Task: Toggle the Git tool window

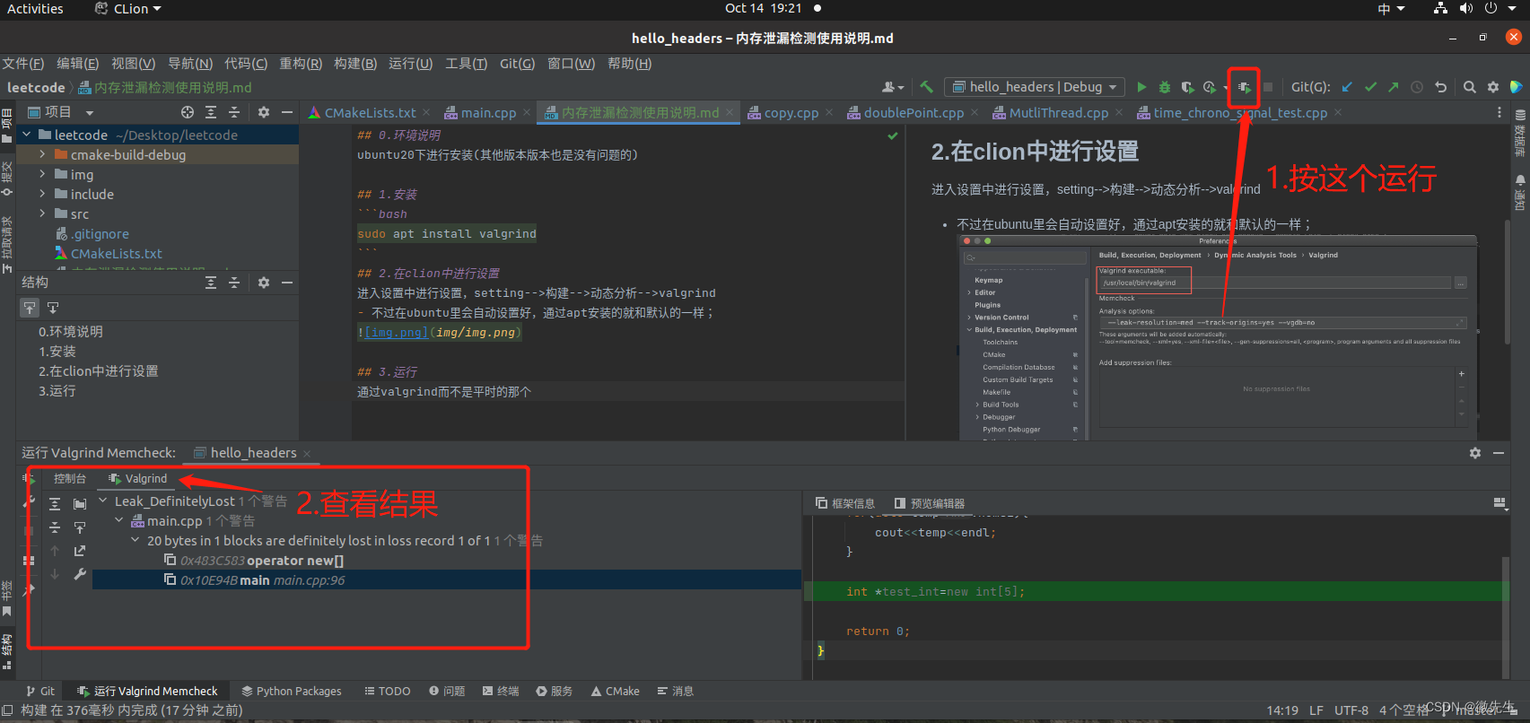Action: tap(40, 692)
